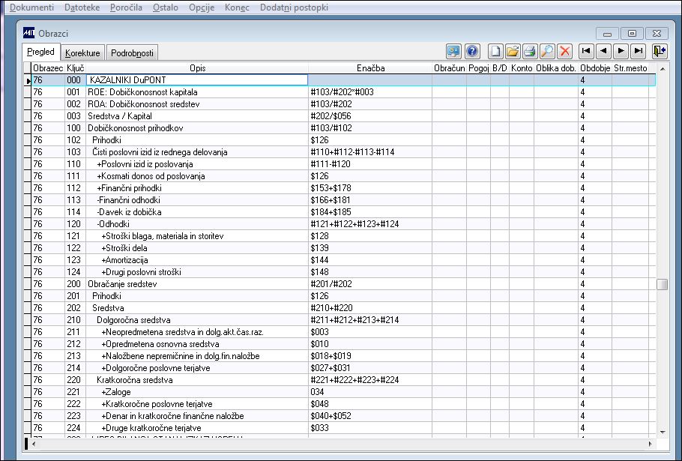Click the vertical scrollbar down arrow
This screenshot has width=682, height=461.
pyautogui.click(x=663, y=433)
